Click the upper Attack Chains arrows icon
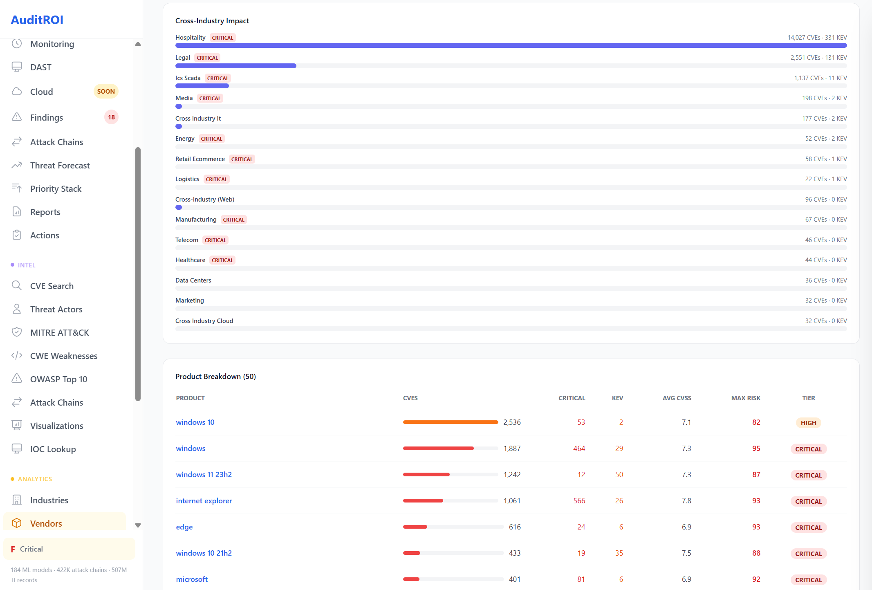This screenshot has height=590, width=872. 17,142
